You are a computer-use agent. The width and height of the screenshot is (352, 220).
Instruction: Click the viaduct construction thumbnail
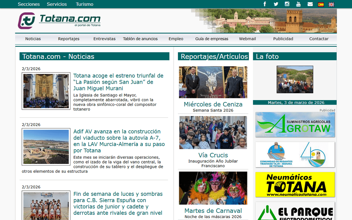coord(46,147)
